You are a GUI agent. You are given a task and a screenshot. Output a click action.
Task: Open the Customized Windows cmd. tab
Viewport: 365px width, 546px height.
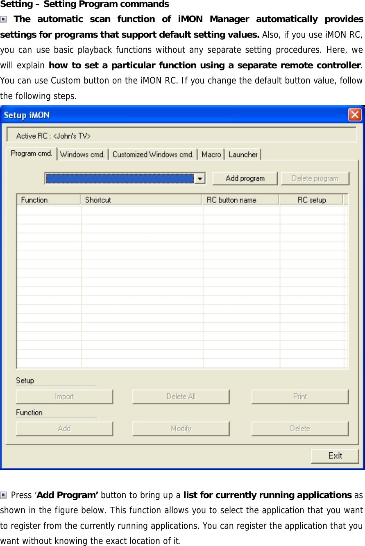153,154
